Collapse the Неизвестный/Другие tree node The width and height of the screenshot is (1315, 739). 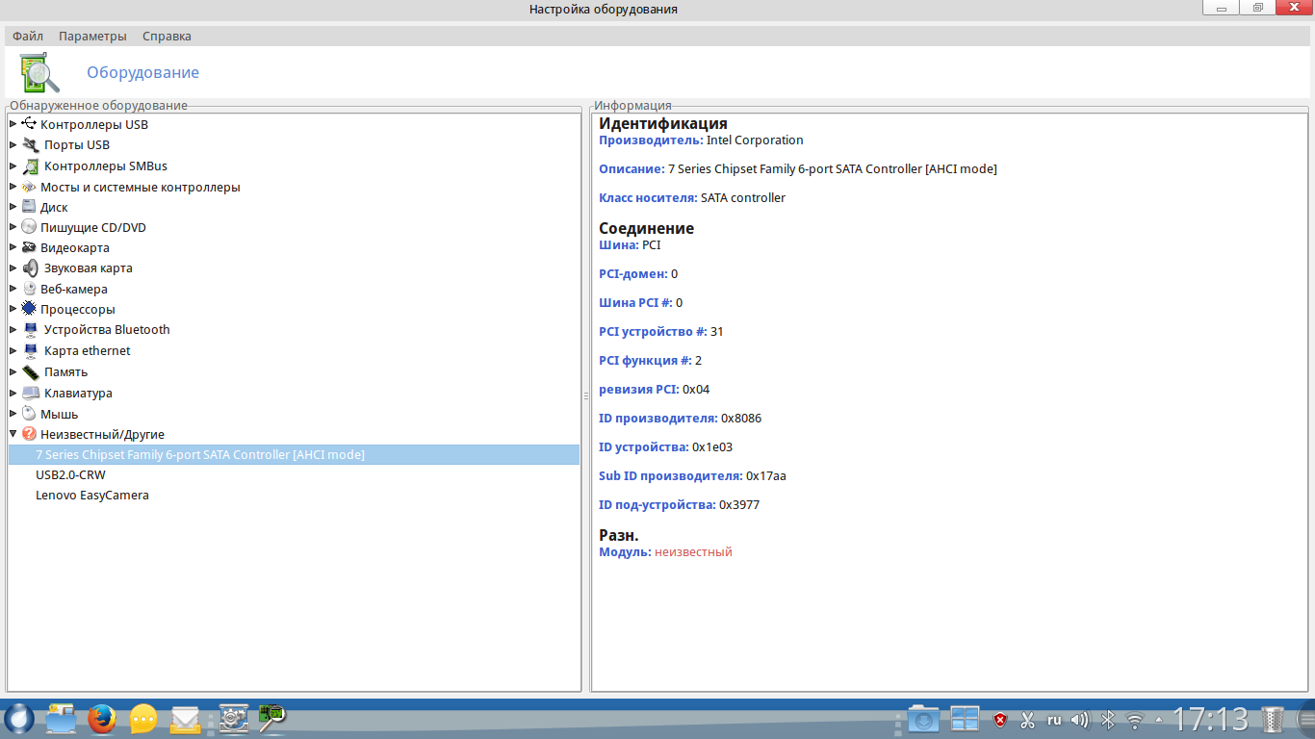point(13,434)
